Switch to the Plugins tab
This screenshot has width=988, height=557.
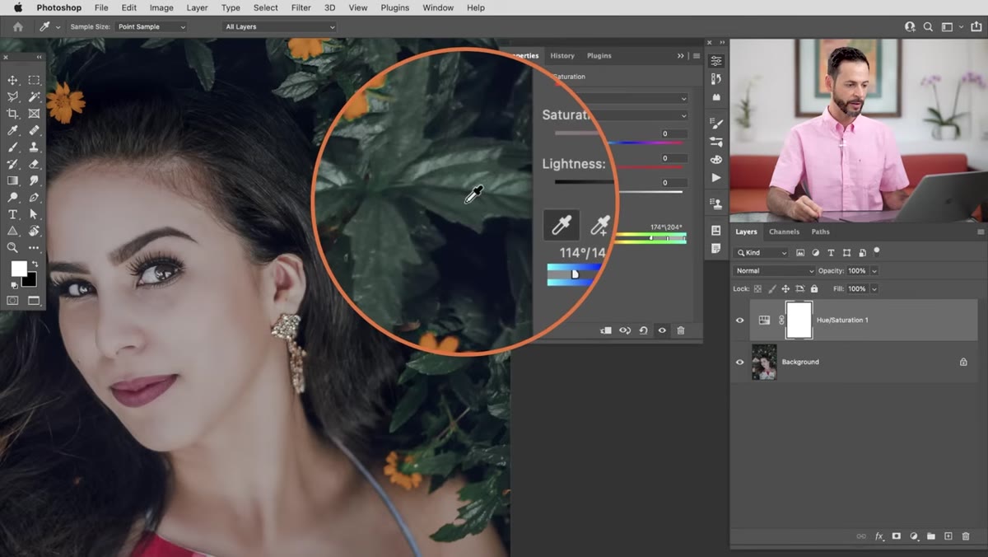599,56
